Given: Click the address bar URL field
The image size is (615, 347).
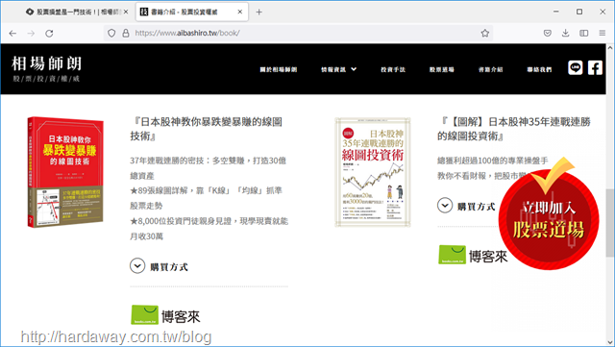Looking at the screenshot, I should (298, 33).
